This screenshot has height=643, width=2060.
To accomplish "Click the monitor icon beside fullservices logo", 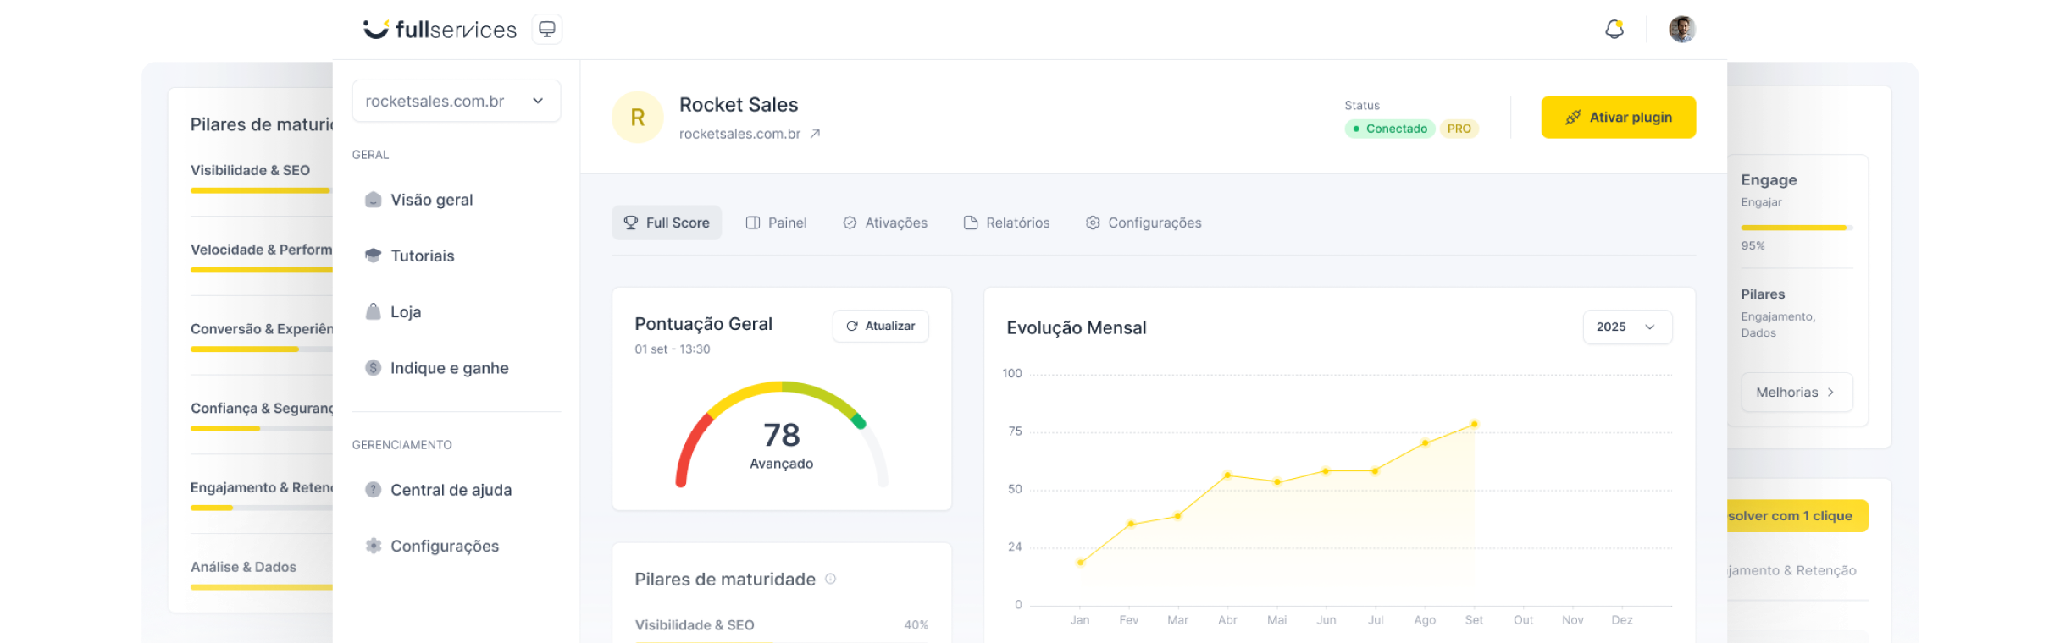I will click(547, 30).
